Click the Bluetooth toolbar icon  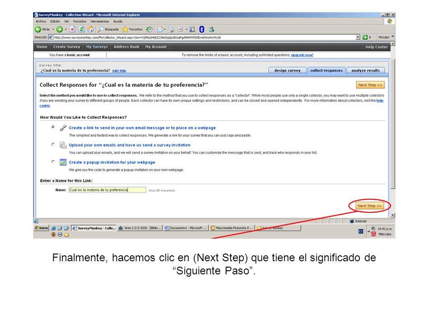coord(202,29)
